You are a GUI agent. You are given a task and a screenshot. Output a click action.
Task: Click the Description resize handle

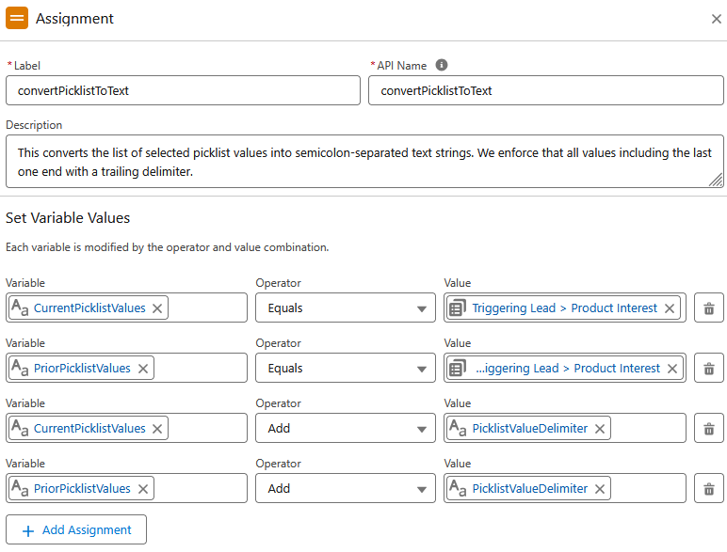point(716,181)
